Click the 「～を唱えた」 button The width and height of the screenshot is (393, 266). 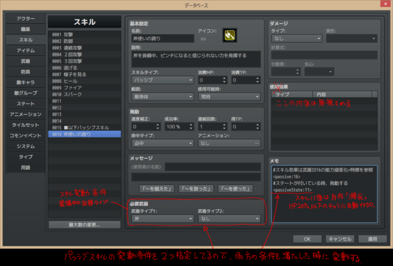point(157,189)
